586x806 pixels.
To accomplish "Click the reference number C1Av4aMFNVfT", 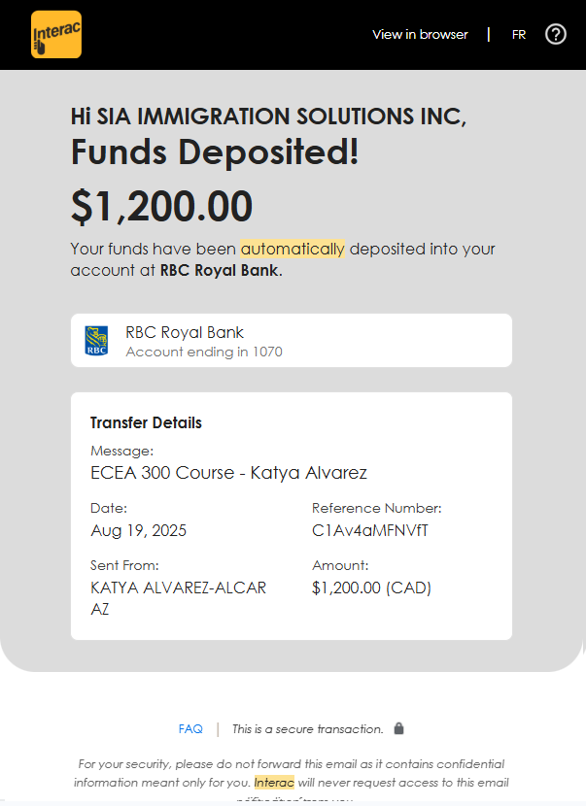I will (370, 530).
